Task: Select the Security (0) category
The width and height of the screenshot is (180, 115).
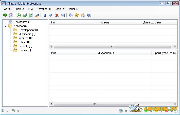Action: click(x=25, y=46)
